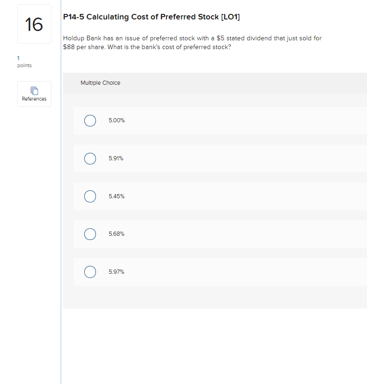Select question number 16 box
The width and height of the screenshot is (367, 384).
coord(34,24)
